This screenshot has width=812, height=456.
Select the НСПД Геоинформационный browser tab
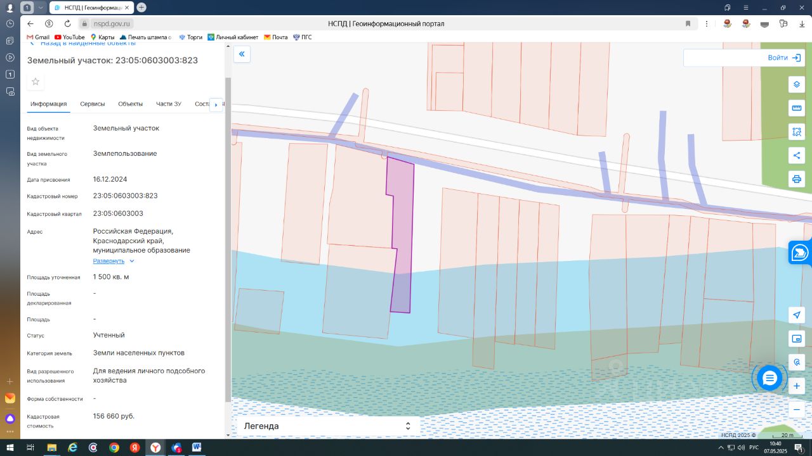coord(90,8)
